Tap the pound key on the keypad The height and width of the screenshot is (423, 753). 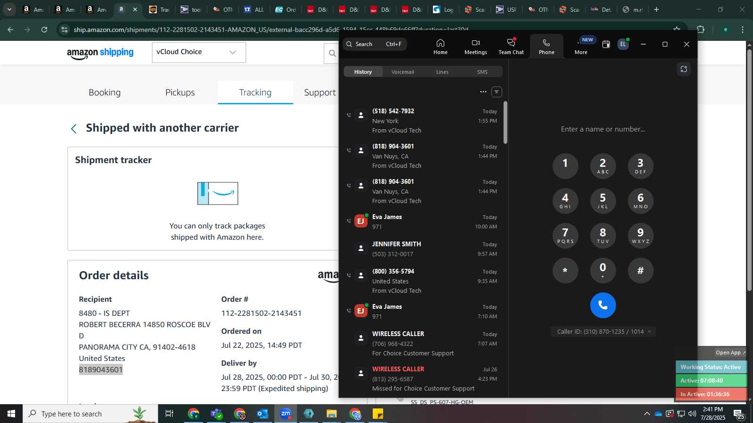click(x=641, y=270)
